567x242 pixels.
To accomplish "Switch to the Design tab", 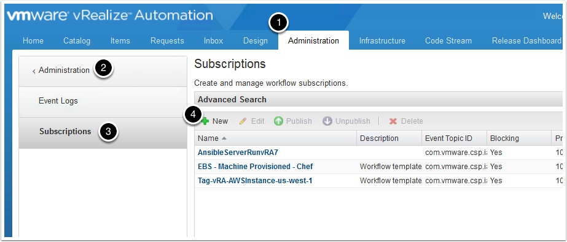I will pos(256,41).
